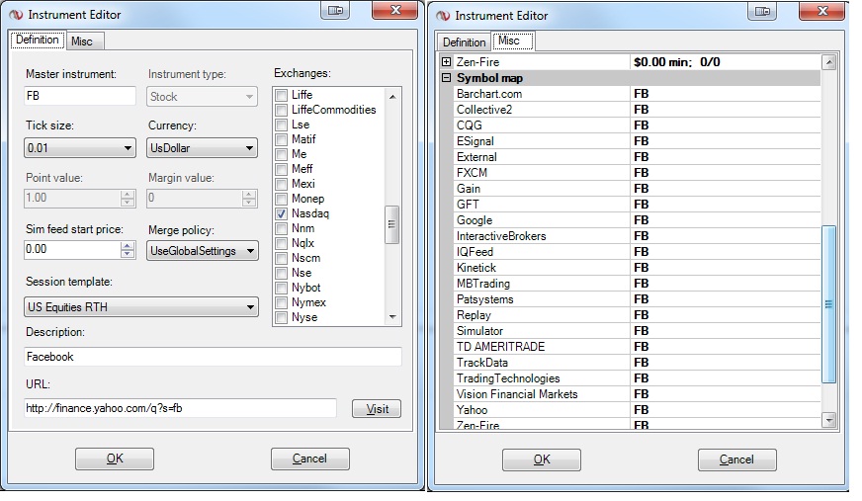Open the Currency UsDollar dropdown
862x501 pixels.
pyautogui.click(x=203, y=148)
